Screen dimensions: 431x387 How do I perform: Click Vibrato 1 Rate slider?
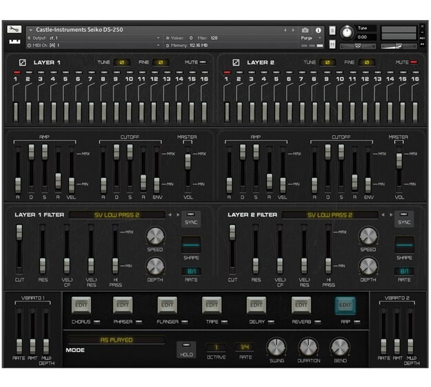19,346
